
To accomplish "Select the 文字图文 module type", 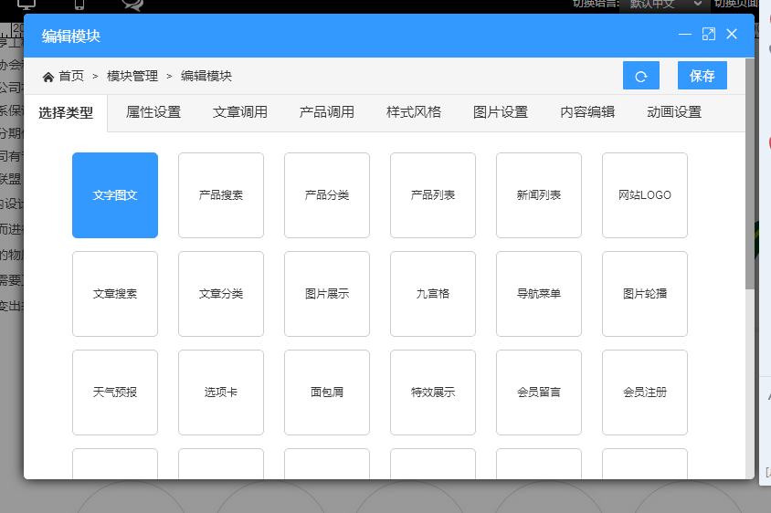I will click(x=115, y=195).
